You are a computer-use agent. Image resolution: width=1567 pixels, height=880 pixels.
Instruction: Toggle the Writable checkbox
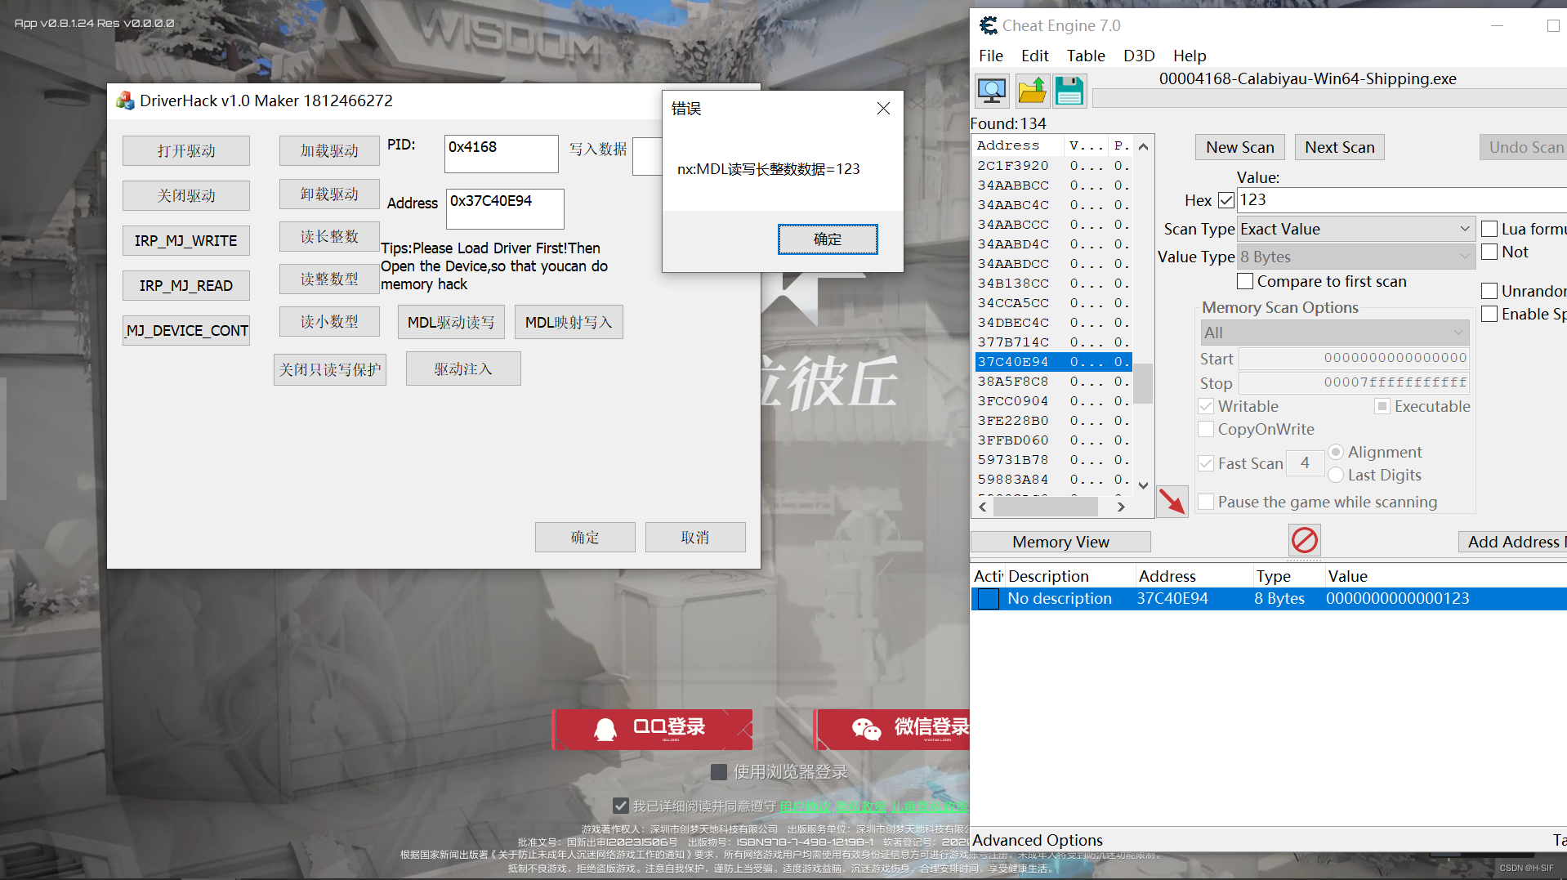pyautogui.click(x=1206, y=406)
